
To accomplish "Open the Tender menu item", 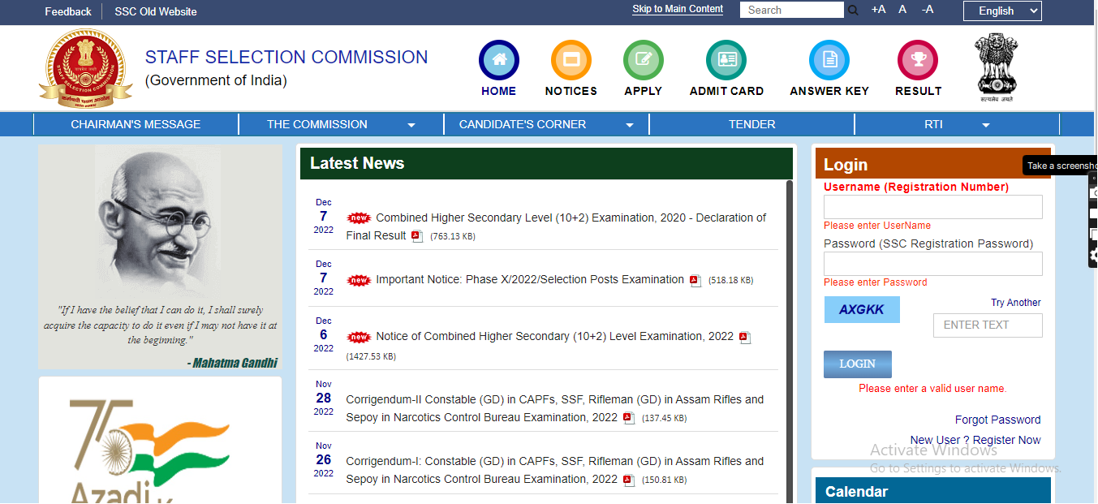I will click(751, 124).
